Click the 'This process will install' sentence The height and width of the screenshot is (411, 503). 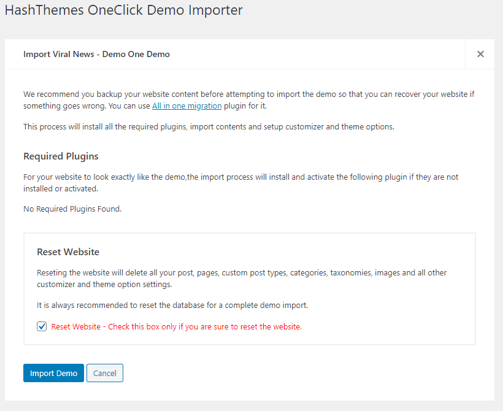(x=209, y=127)
